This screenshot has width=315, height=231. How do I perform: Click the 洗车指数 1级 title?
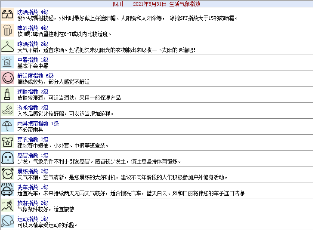click(33, 187)
